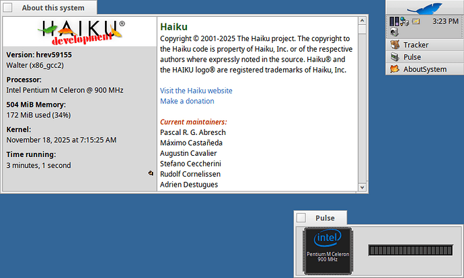Close the Pulse window
The height and width of the screenshot is (278, 464).
click(301, 218)
